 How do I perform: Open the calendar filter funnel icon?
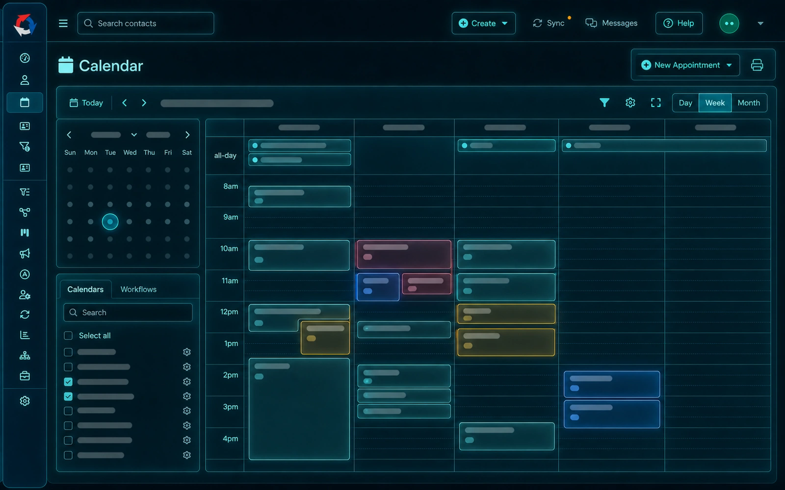click(x=604, y=102)
